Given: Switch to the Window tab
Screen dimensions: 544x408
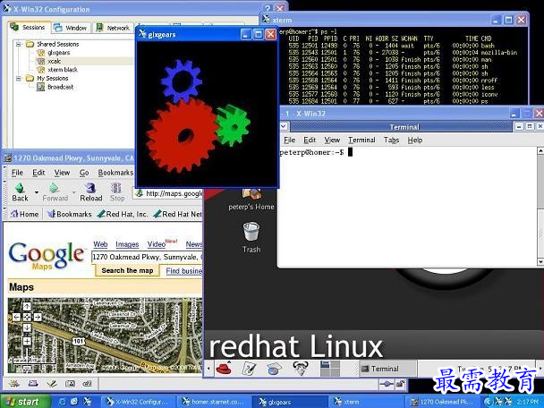Looking at the screenshot, I should (72, 28).
